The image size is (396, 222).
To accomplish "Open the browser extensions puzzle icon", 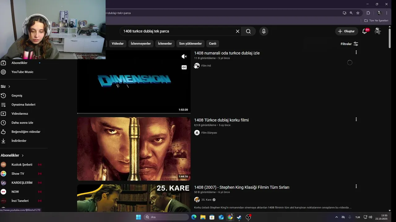I will click(368, 13).
